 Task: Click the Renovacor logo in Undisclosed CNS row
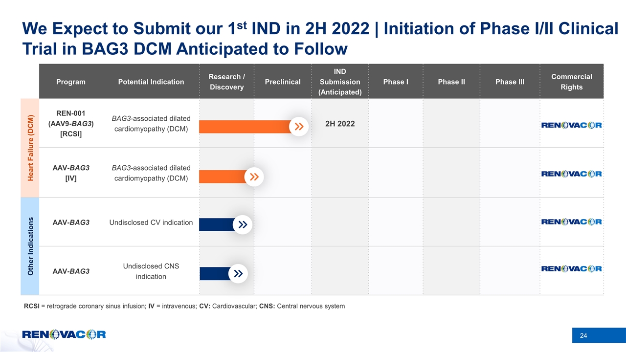click(571, 268)
